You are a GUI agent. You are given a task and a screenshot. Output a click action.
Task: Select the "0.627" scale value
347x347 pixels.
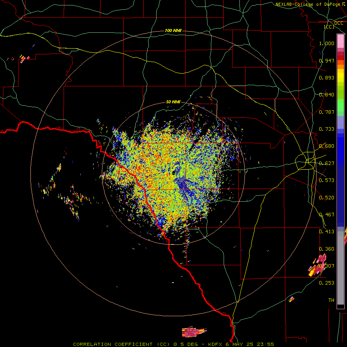tap(327, 163)
